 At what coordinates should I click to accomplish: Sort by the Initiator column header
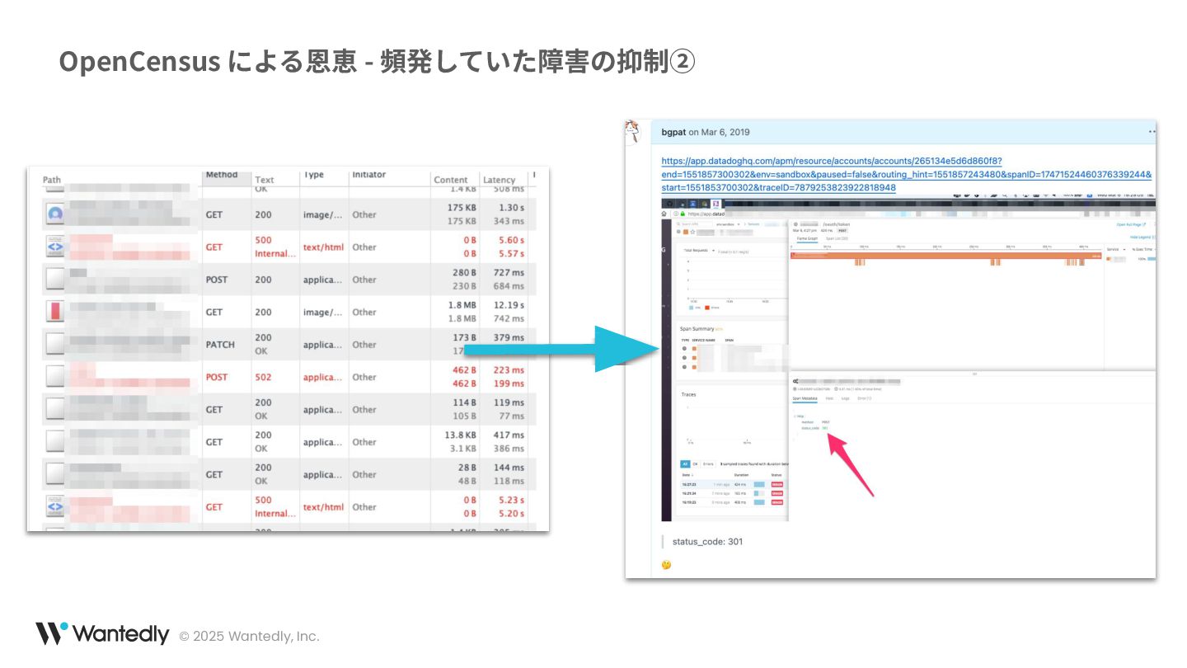(368, 175)
